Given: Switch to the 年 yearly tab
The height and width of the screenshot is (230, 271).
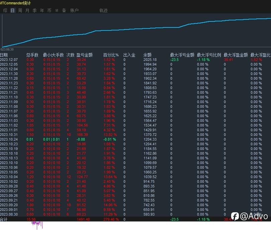Looking at the screenshot, I should [x=42, y=11].
